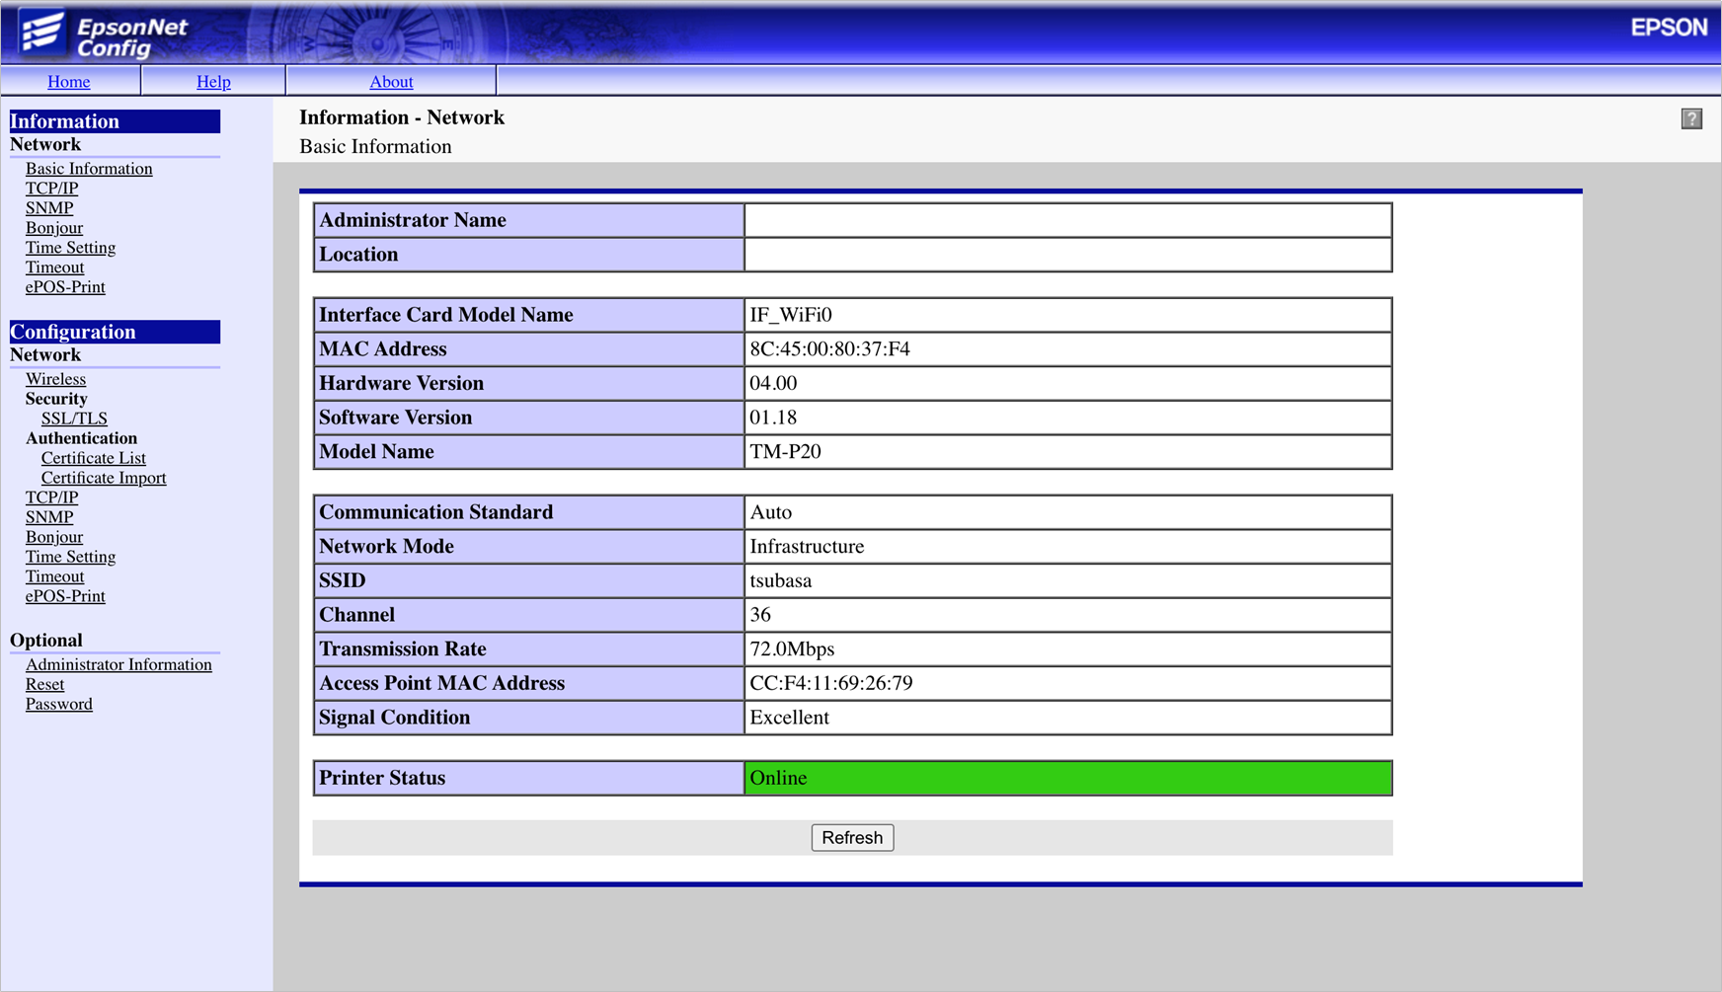Click the question mark help icon
Viewport: 1722px width, 992px height.
1690,119
